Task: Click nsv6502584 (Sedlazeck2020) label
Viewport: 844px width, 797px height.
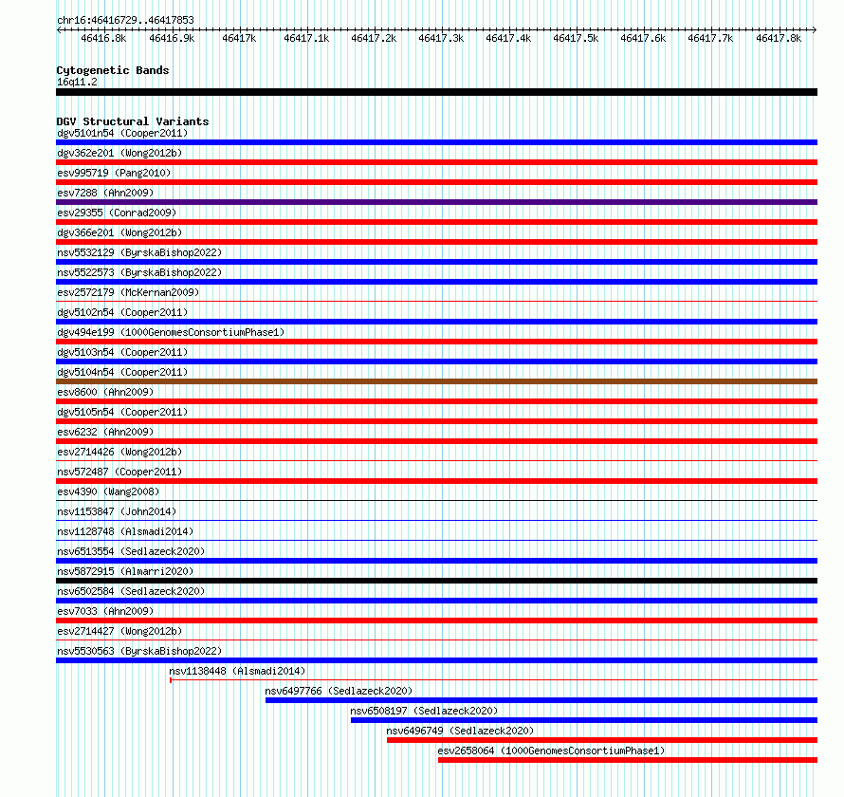Action: point(131,591)
